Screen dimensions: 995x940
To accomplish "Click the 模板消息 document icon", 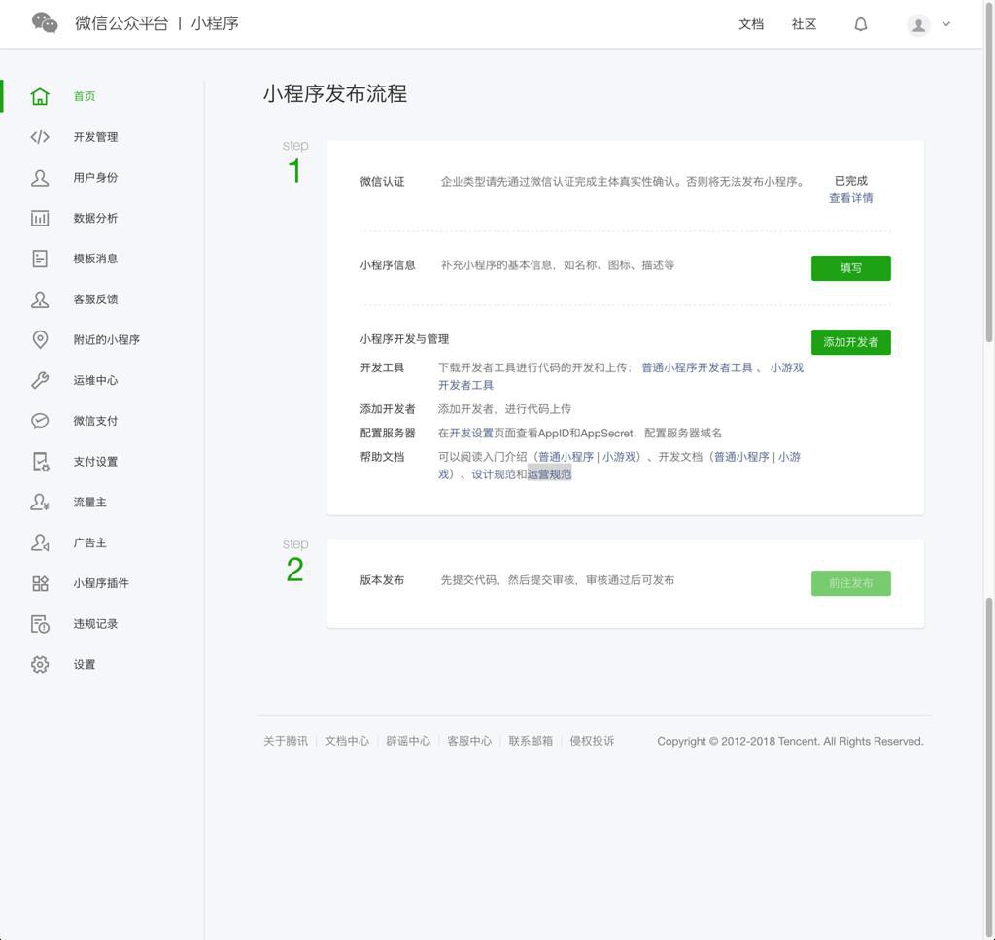I will pyautogui.click(x=40, y=259).
